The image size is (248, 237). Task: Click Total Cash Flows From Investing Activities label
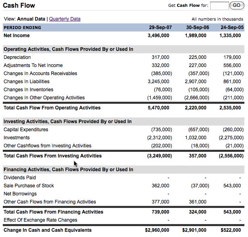(52, 156)
